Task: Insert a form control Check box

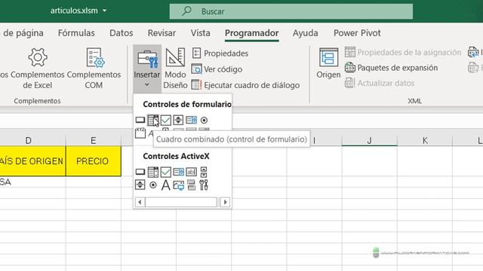Action: tap(166, 120)
